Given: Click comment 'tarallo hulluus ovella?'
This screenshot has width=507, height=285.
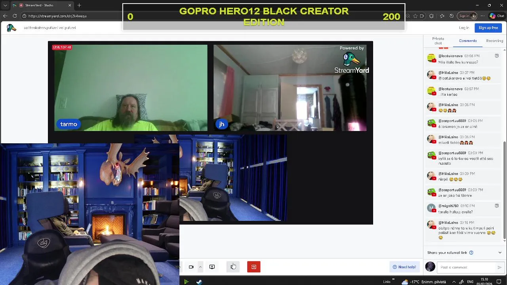Looking at the screenshot, I should click(456, 212).
